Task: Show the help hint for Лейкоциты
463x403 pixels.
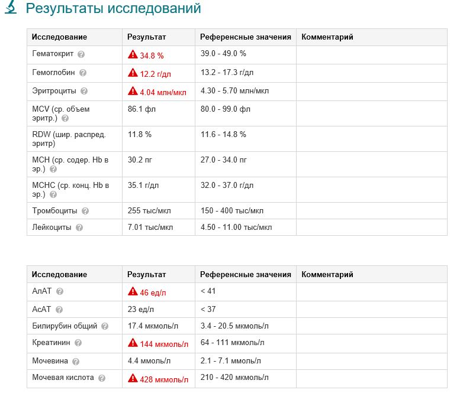Action: [79, 227]
